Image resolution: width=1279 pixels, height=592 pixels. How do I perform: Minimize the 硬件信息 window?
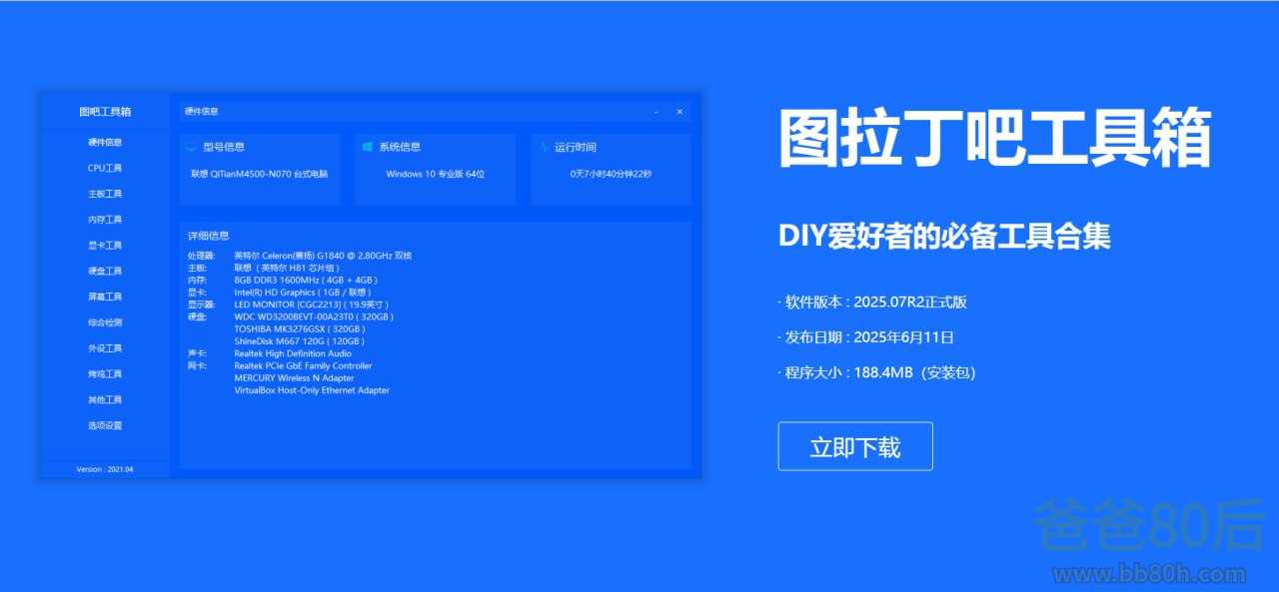click(x=655, y=112)
